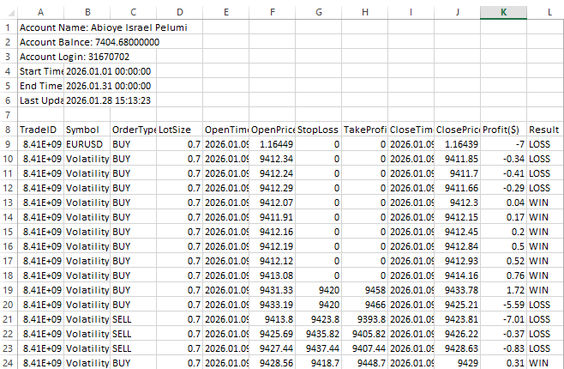
Task: Click cell 'Account Name: Abioye Israel Pelumi'
Action: 103,27
